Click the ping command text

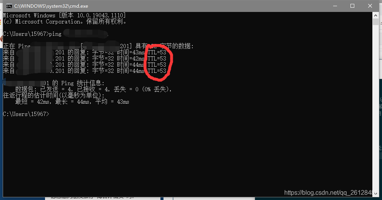pos(55,34)
